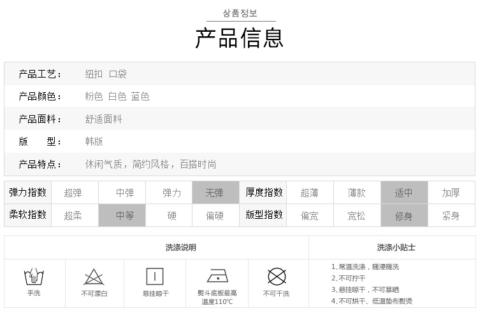Click tip 3 悬挂晾干，不可暴晒

(x=365, y=289)
